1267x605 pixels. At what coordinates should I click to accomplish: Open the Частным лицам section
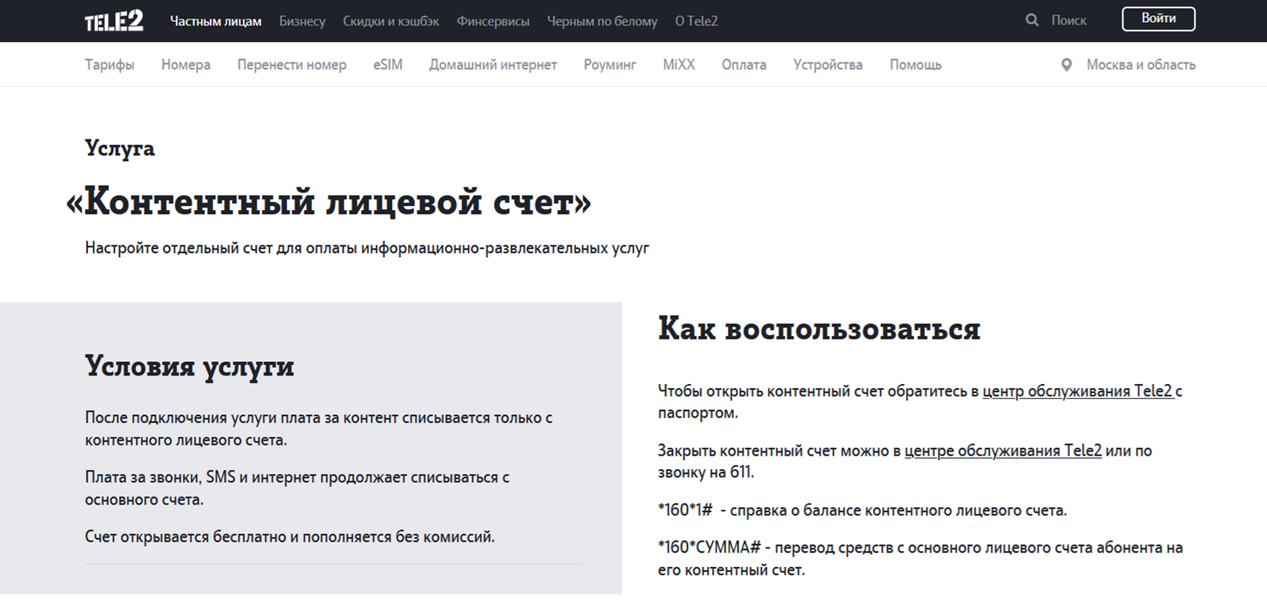pos(215,21)
